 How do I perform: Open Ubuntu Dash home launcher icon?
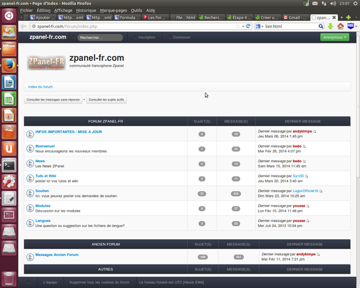pos(9,16)
